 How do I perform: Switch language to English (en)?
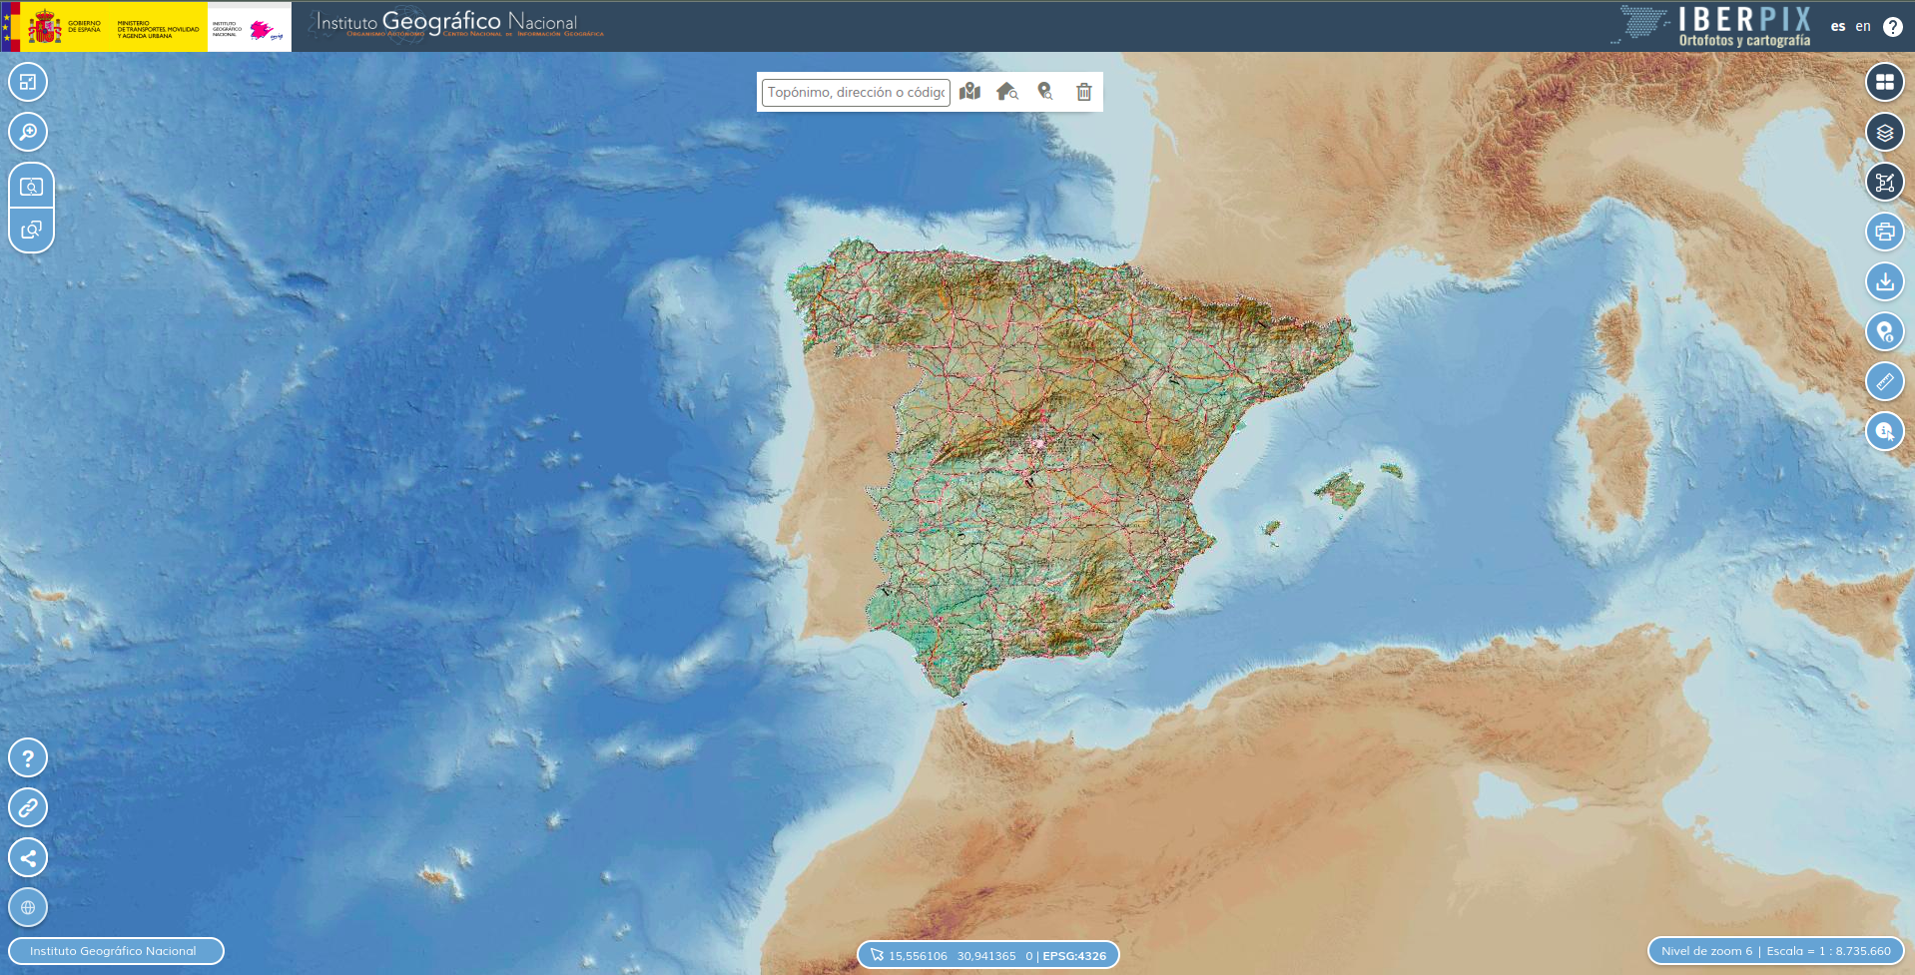click(x=1862, y=26)
